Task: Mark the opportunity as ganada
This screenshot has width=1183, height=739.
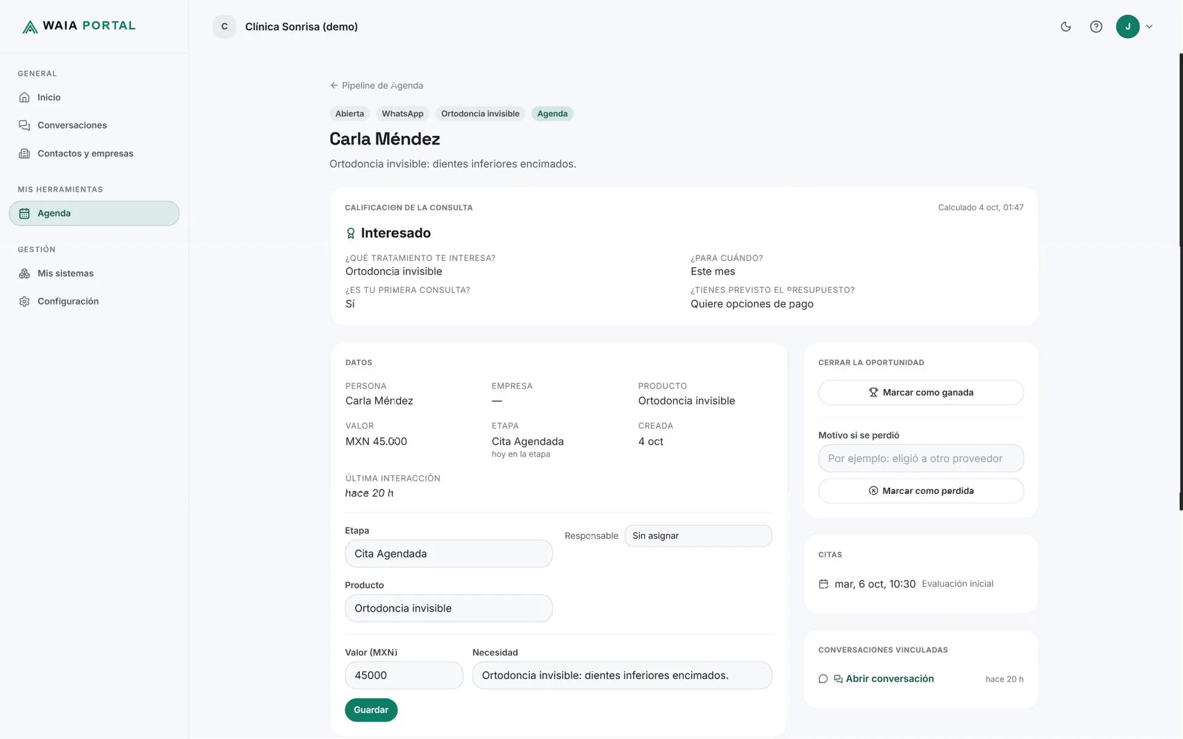Action: tap(921, 392)
